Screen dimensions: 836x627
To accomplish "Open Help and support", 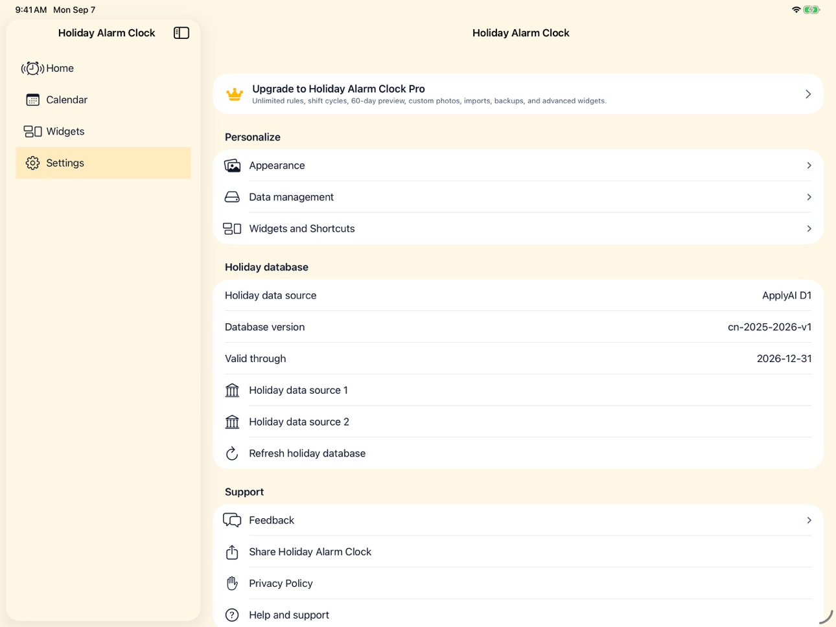I will [x=518, y=615].
